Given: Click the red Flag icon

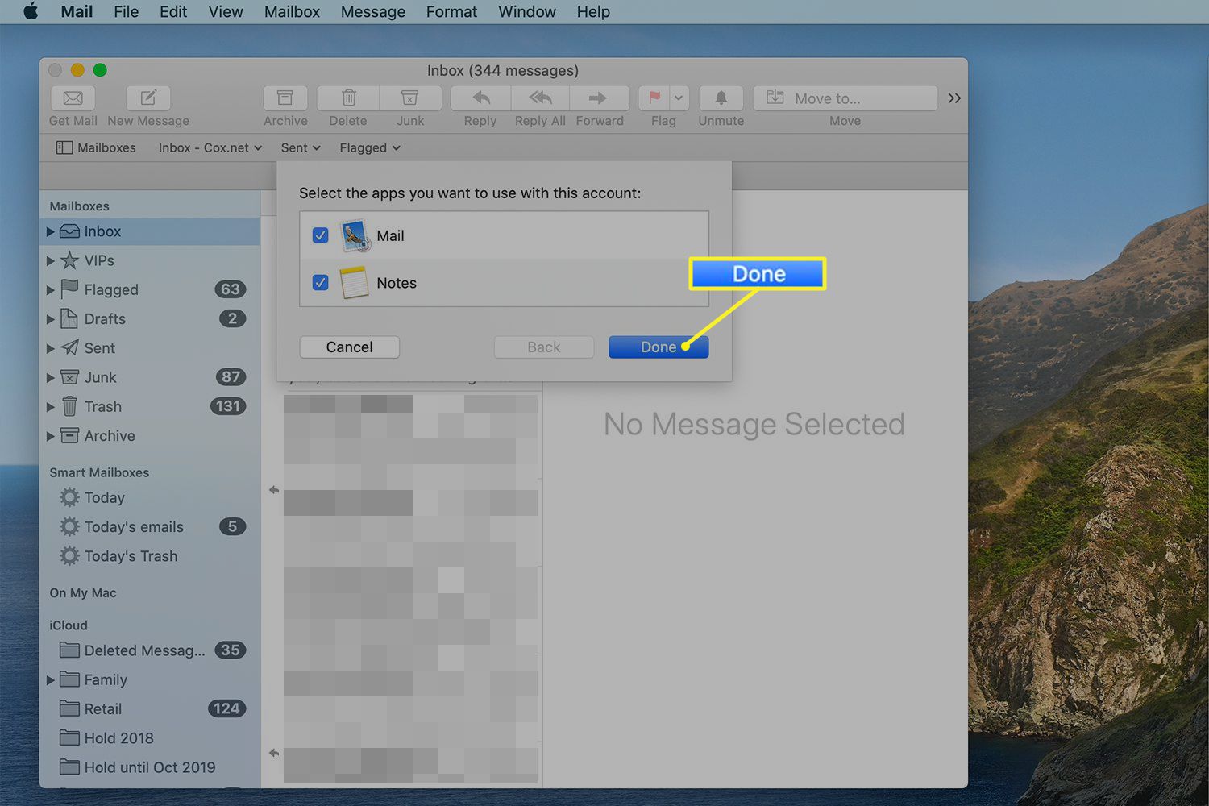Looking at the screenshot, I should (x=654, y=98).
